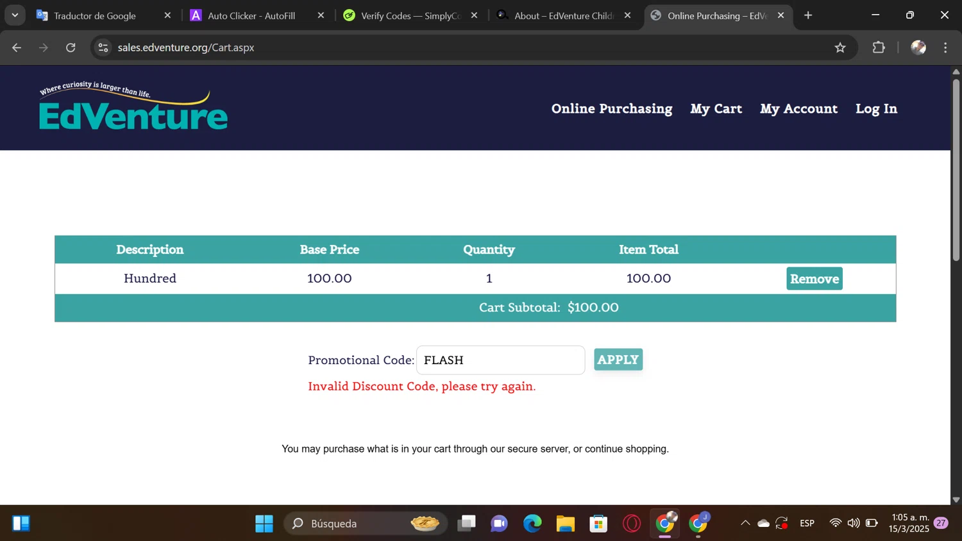The height and width of the screenshot is (541, 962).
Task: Follow the continue shopping link
Action: click(x=625, y=449)
